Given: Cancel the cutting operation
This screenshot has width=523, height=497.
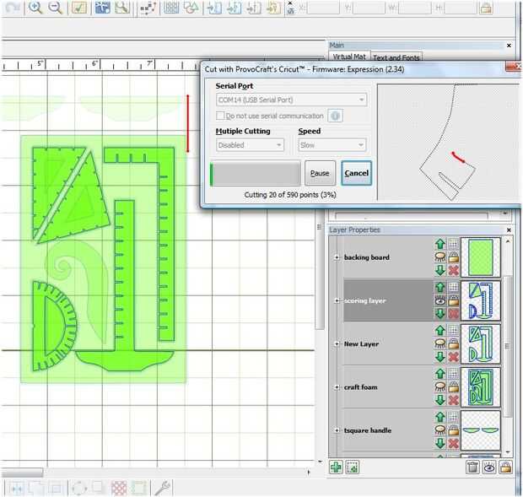Looking at the screenshot, I should [356, 173].
